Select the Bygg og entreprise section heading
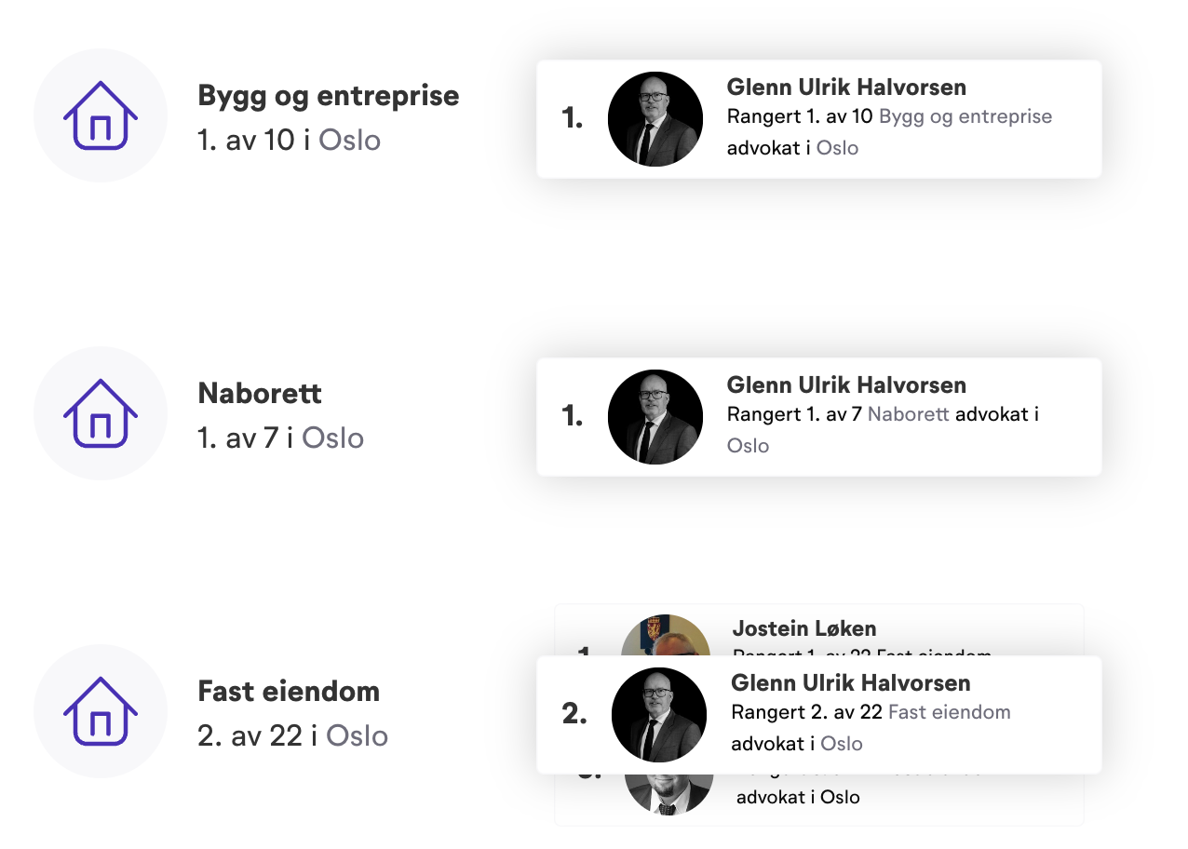Screen dimensions: 1188x849 328,95
